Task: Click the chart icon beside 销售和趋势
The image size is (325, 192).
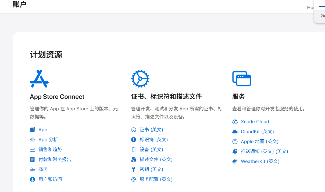Action: (x=33, y=150)
